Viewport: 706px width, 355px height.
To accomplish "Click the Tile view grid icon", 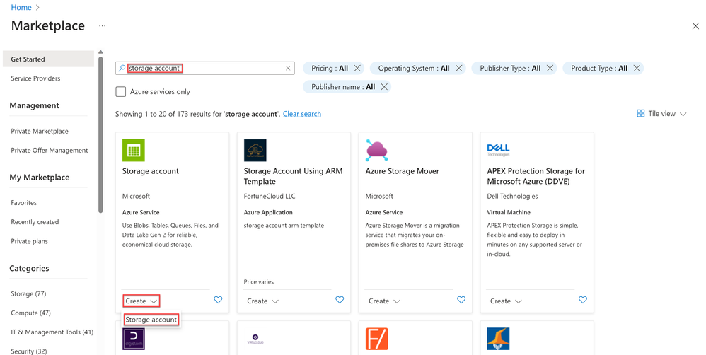I will point(641,113).
